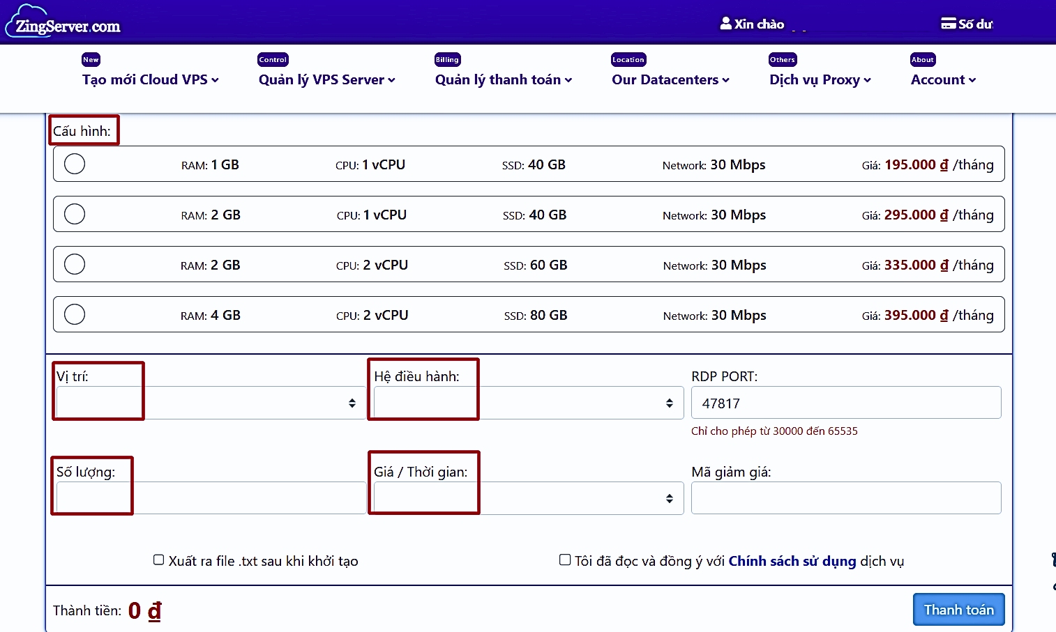1056x632 pixels.
Task: Click the Billing badge above Quản lý thanh toán
Action: (447, 59)
